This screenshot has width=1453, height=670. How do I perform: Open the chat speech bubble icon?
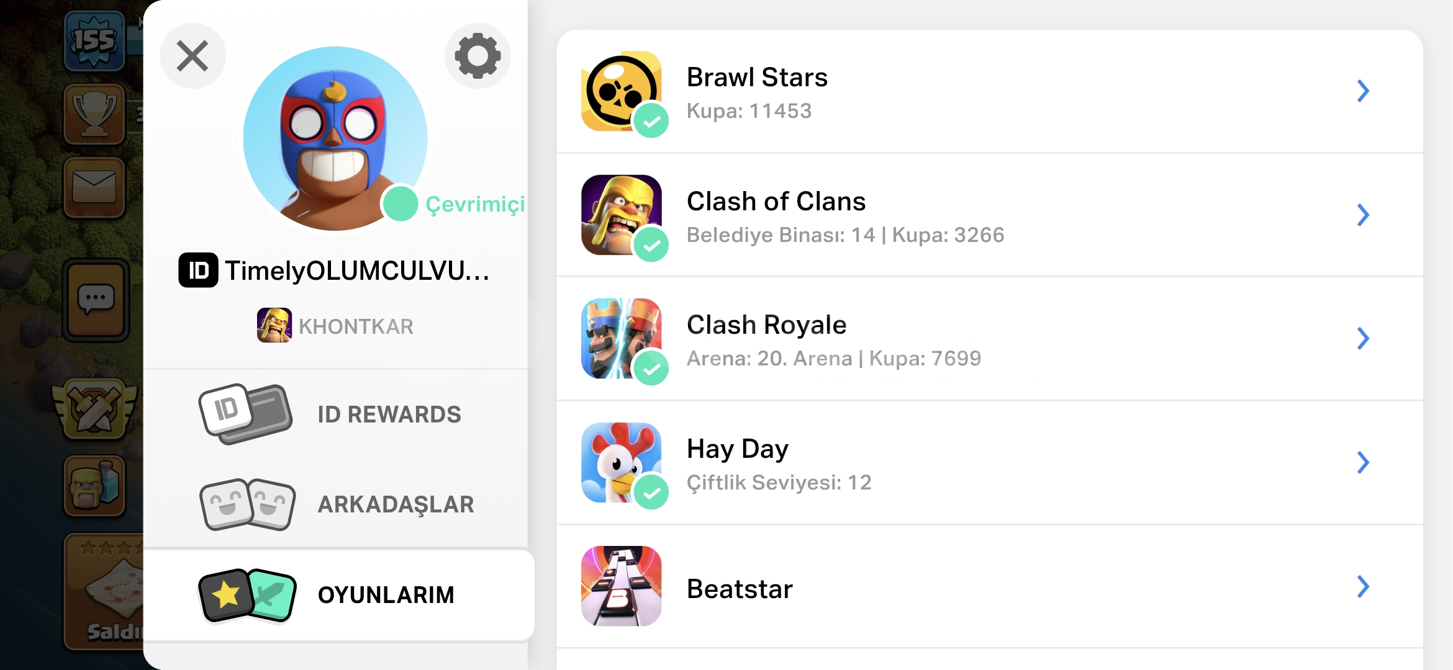tap(96, 300)
